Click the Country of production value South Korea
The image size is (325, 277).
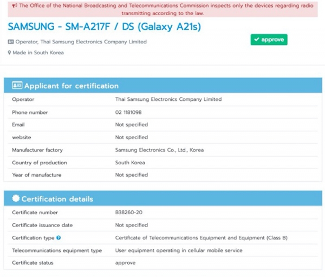130,163
